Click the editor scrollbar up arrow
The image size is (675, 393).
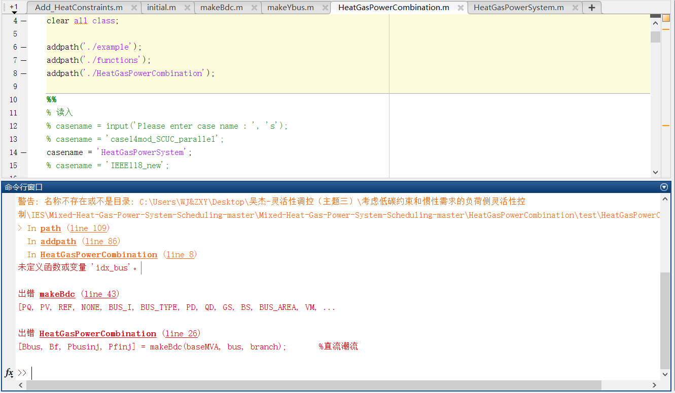pyautogui.click(x=655, y=23)
